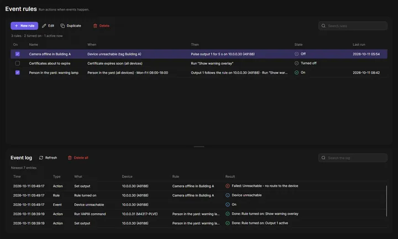Click the green On state icon for Person in yard rule
The height and width of the screenshot is (239, 398).
(x=296, y=72)
